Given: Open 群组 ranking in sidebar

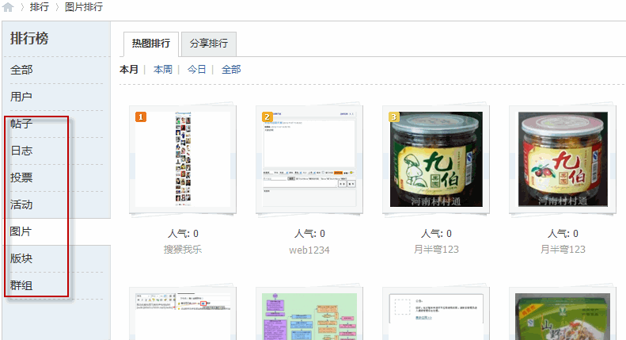Looking at the screenshot, I should coord(21,285).
